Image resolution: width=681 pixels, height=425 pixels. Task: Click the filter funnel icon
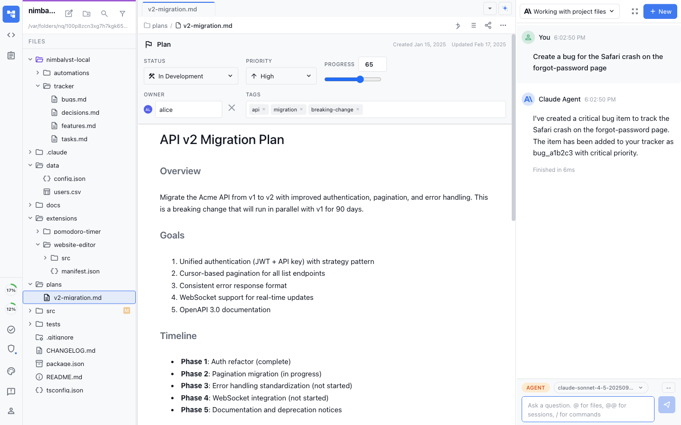(122, 14)
